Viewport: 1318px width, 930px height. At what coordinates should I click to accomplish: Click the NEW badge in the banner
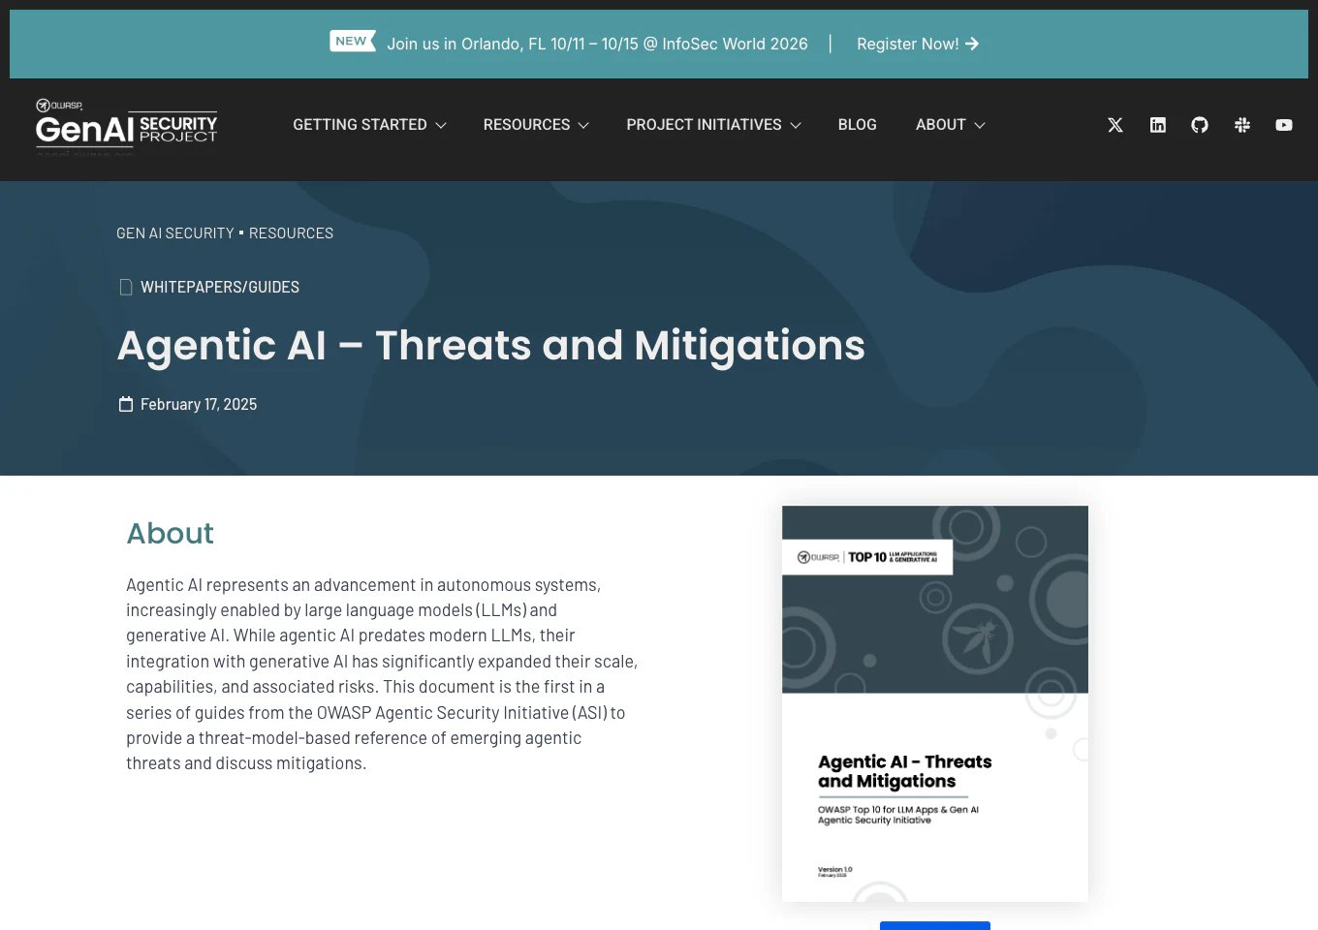pyautogui.click(x=352, y=41)
